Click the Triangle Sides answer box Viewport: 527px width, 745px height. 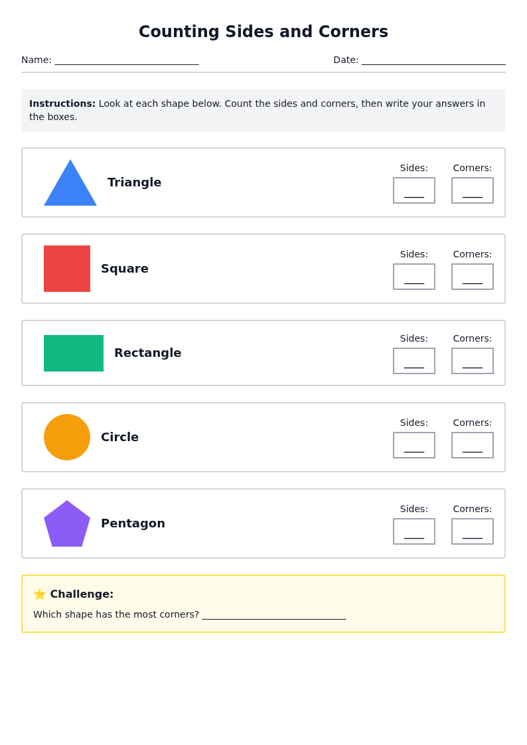[x=414, y=190]
